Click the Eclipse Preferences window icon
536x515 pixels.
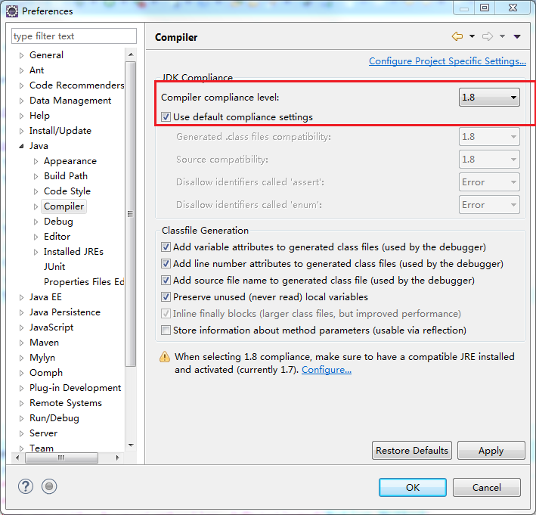tap(12, 11)
